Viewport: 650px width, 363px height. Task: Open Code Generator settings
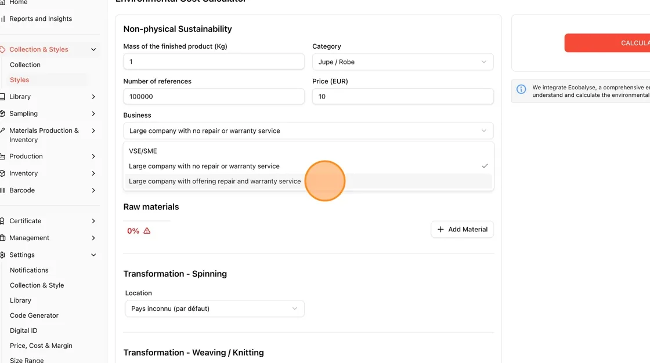pos(34,315)
